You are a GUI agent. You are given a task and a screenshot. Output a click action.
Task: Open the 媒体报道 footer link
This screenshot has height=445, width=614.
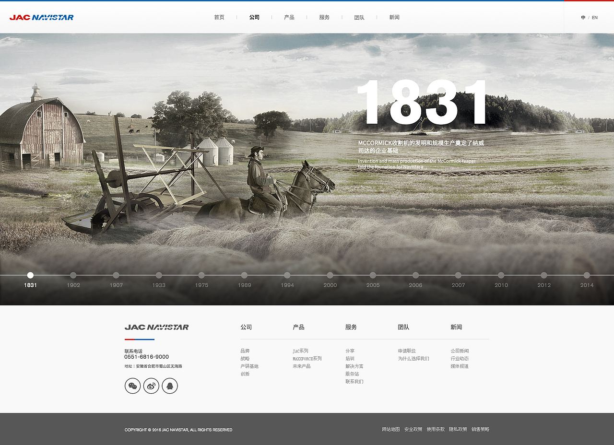[460, 366]
